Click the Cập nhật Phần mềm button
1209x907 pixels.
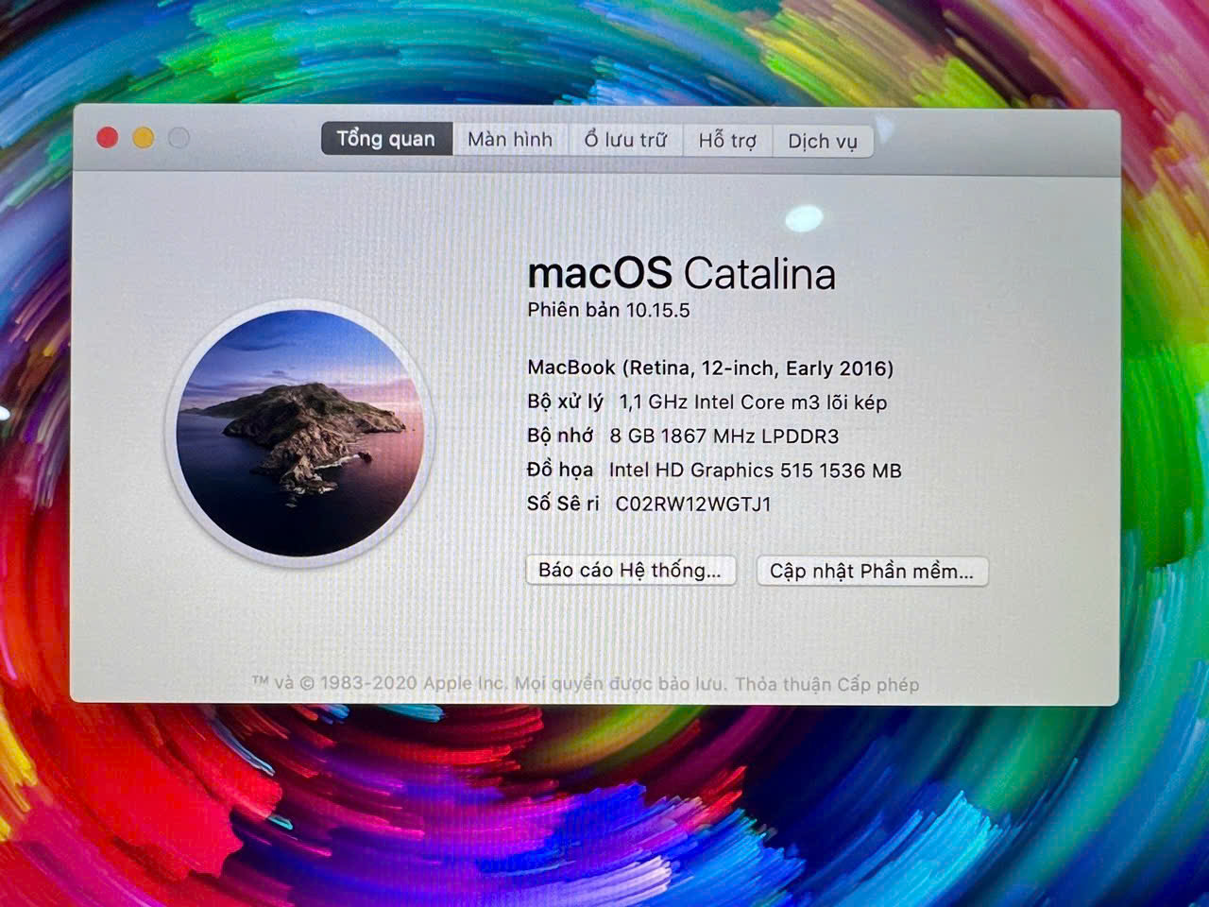pos(872,571)
